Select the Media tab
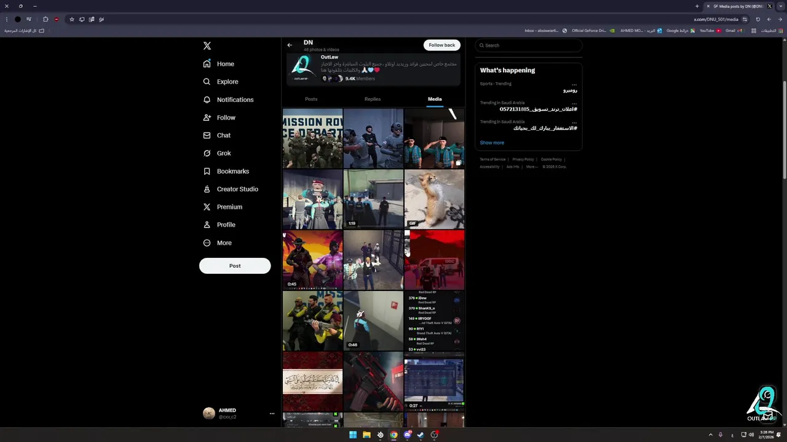Screen dimensions: 787x442 tap(435, 99)
